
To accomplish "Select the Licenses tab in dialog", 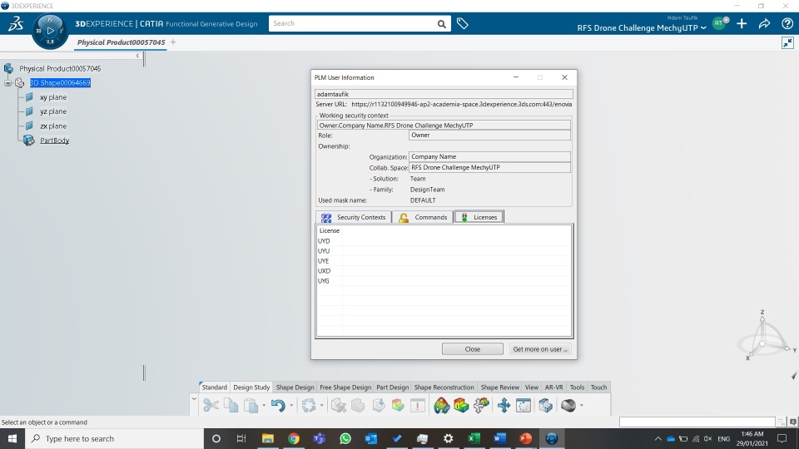I will tap(479, 217).
